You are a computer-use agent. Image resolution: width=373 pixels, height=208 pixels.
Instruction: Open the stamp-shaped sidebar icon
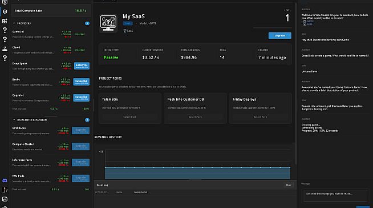(5, 49)
